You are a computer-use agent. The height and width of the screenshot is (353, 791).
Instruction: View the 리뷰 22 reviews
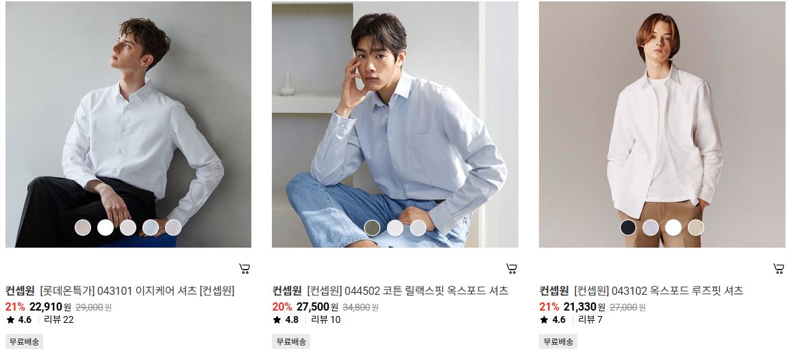[59, 319]
